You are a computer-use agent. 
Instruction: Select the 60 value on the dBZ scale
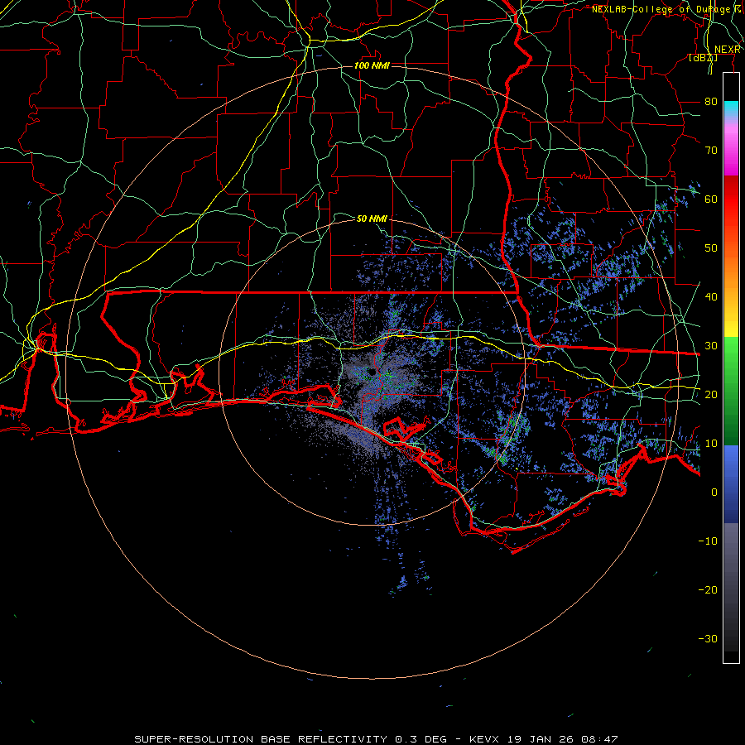pos(711,199)
